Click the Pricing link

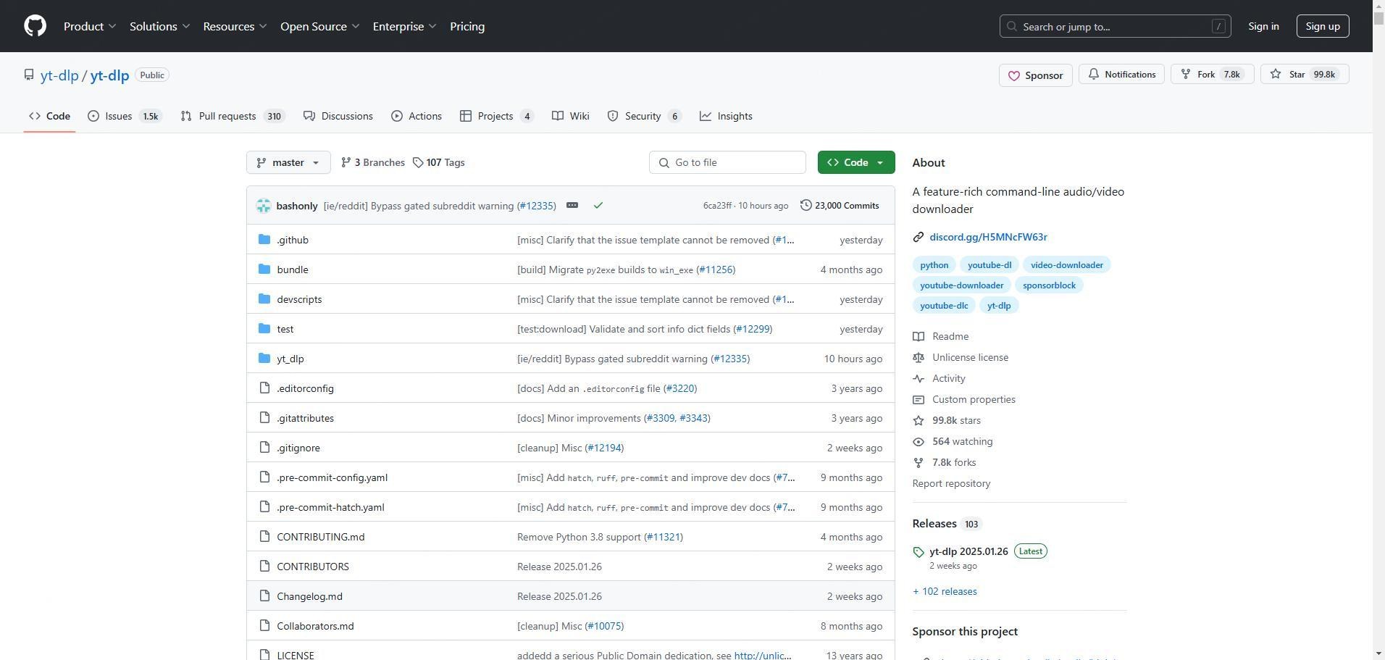(x=467, y=26)
